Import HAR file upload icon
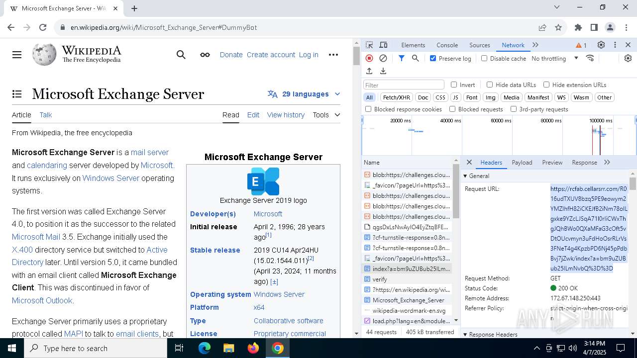 point(369,71)
